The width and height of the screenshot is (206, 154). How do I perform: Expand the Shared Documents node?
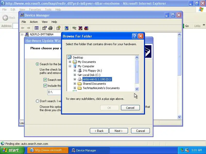click(x=75, y=84)
